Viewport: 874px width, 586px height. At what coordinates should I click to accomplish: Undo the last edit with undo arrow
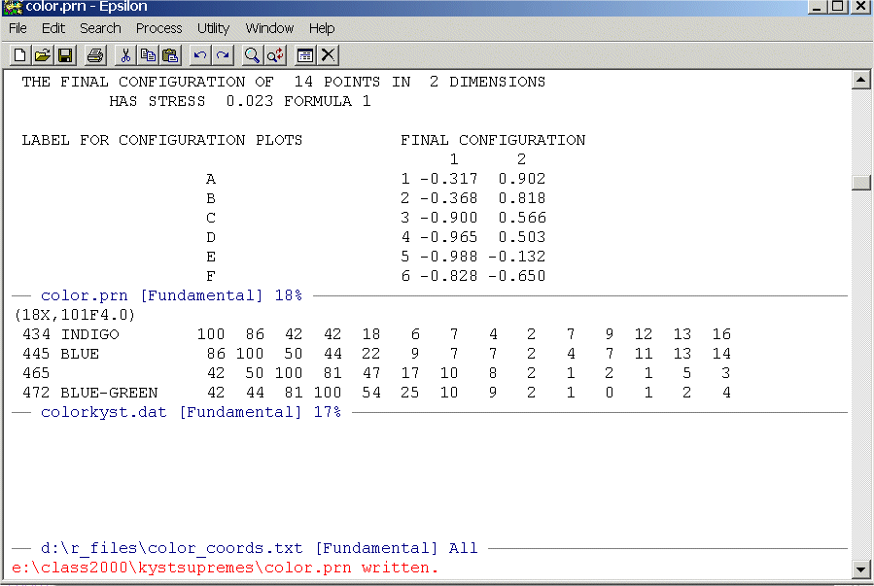pos(200,55)
